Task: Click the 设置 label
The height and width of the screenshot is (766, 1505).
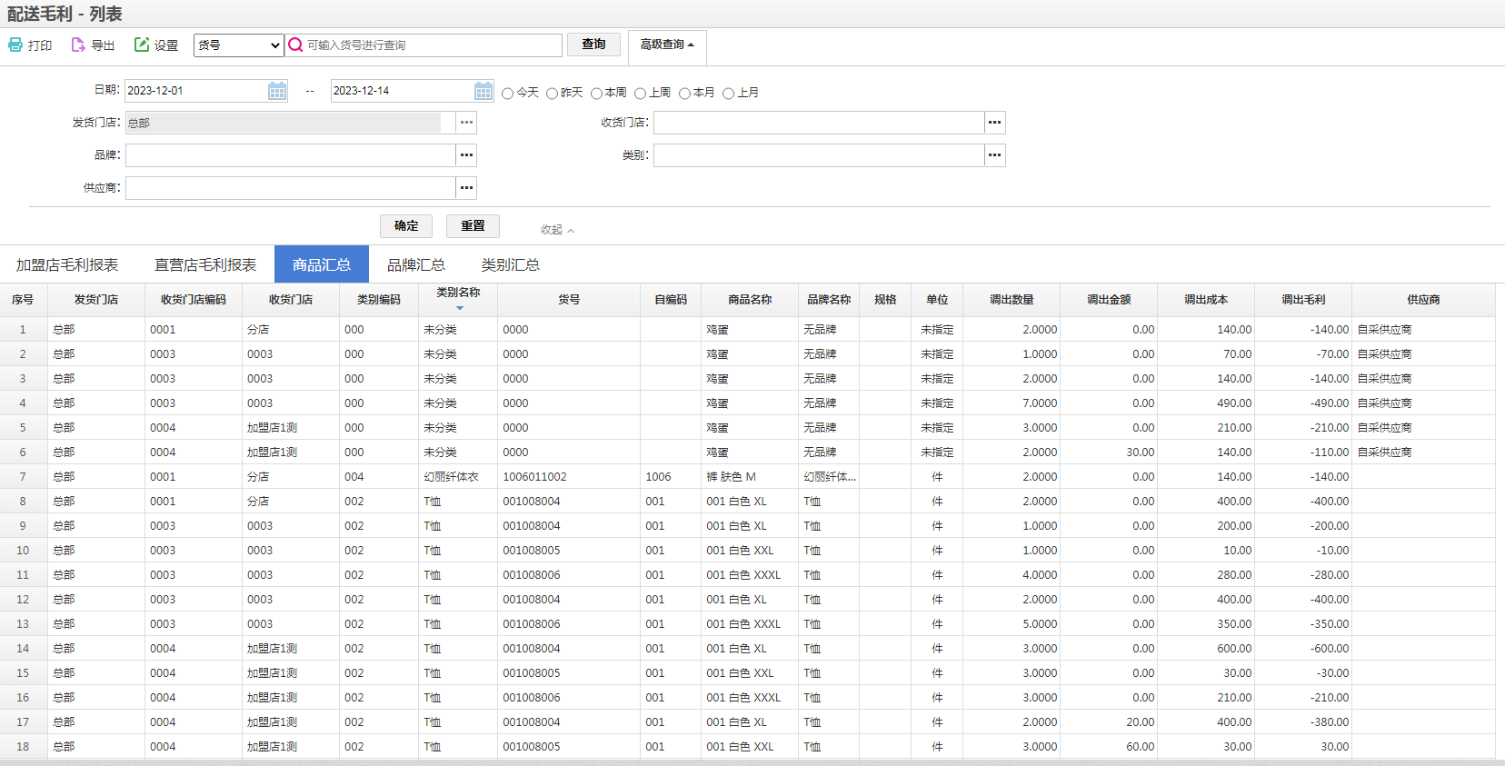Action: [x=166, y=45]
